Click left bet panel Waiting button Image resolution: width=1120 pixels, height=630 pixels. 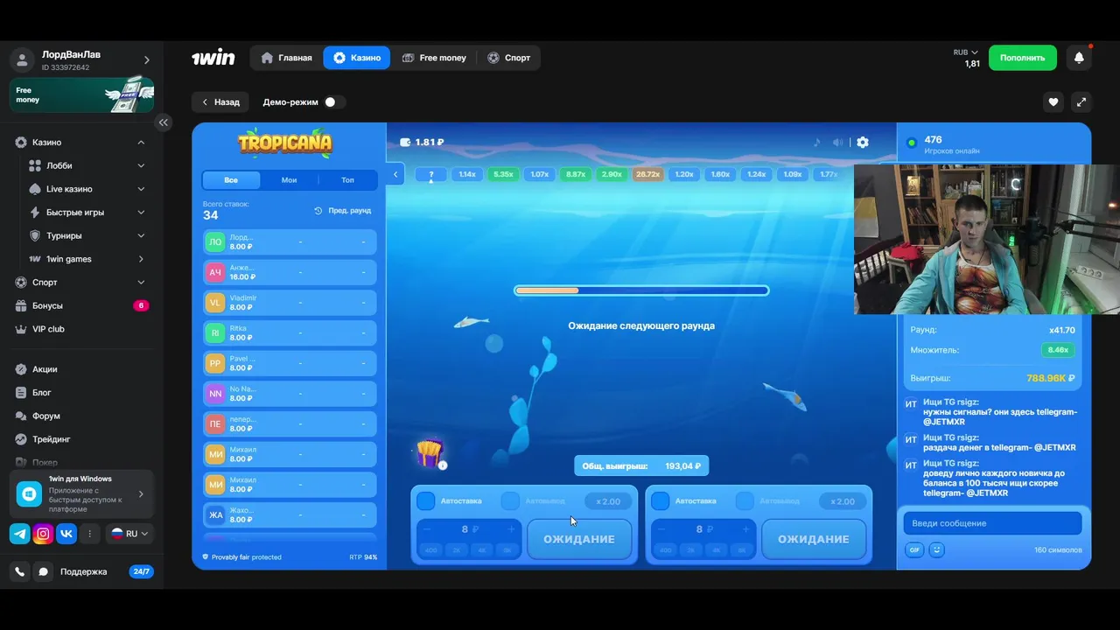point(579,539)
